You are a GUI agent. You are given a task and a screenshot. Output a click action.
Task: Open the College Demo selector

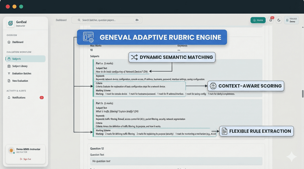[291, 20]
